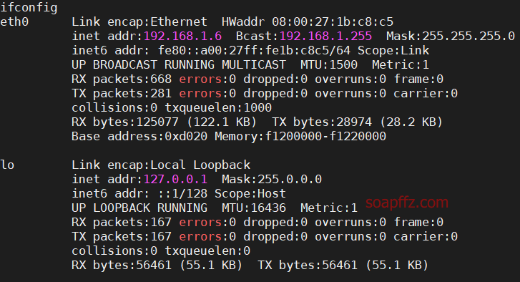Click the MTU:1500 value
This screenshot has width=520, height=282.
click(329, 64)
